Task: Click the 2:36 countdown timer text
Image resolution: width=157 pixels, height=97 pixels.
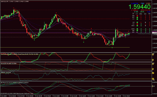Action: 136,12
